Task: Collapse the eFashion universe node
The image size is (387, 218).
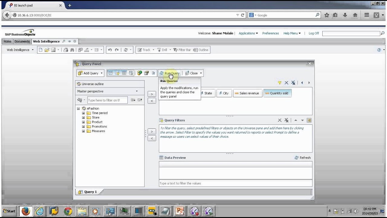Action: pyautogui.click(x=78, y=108)
